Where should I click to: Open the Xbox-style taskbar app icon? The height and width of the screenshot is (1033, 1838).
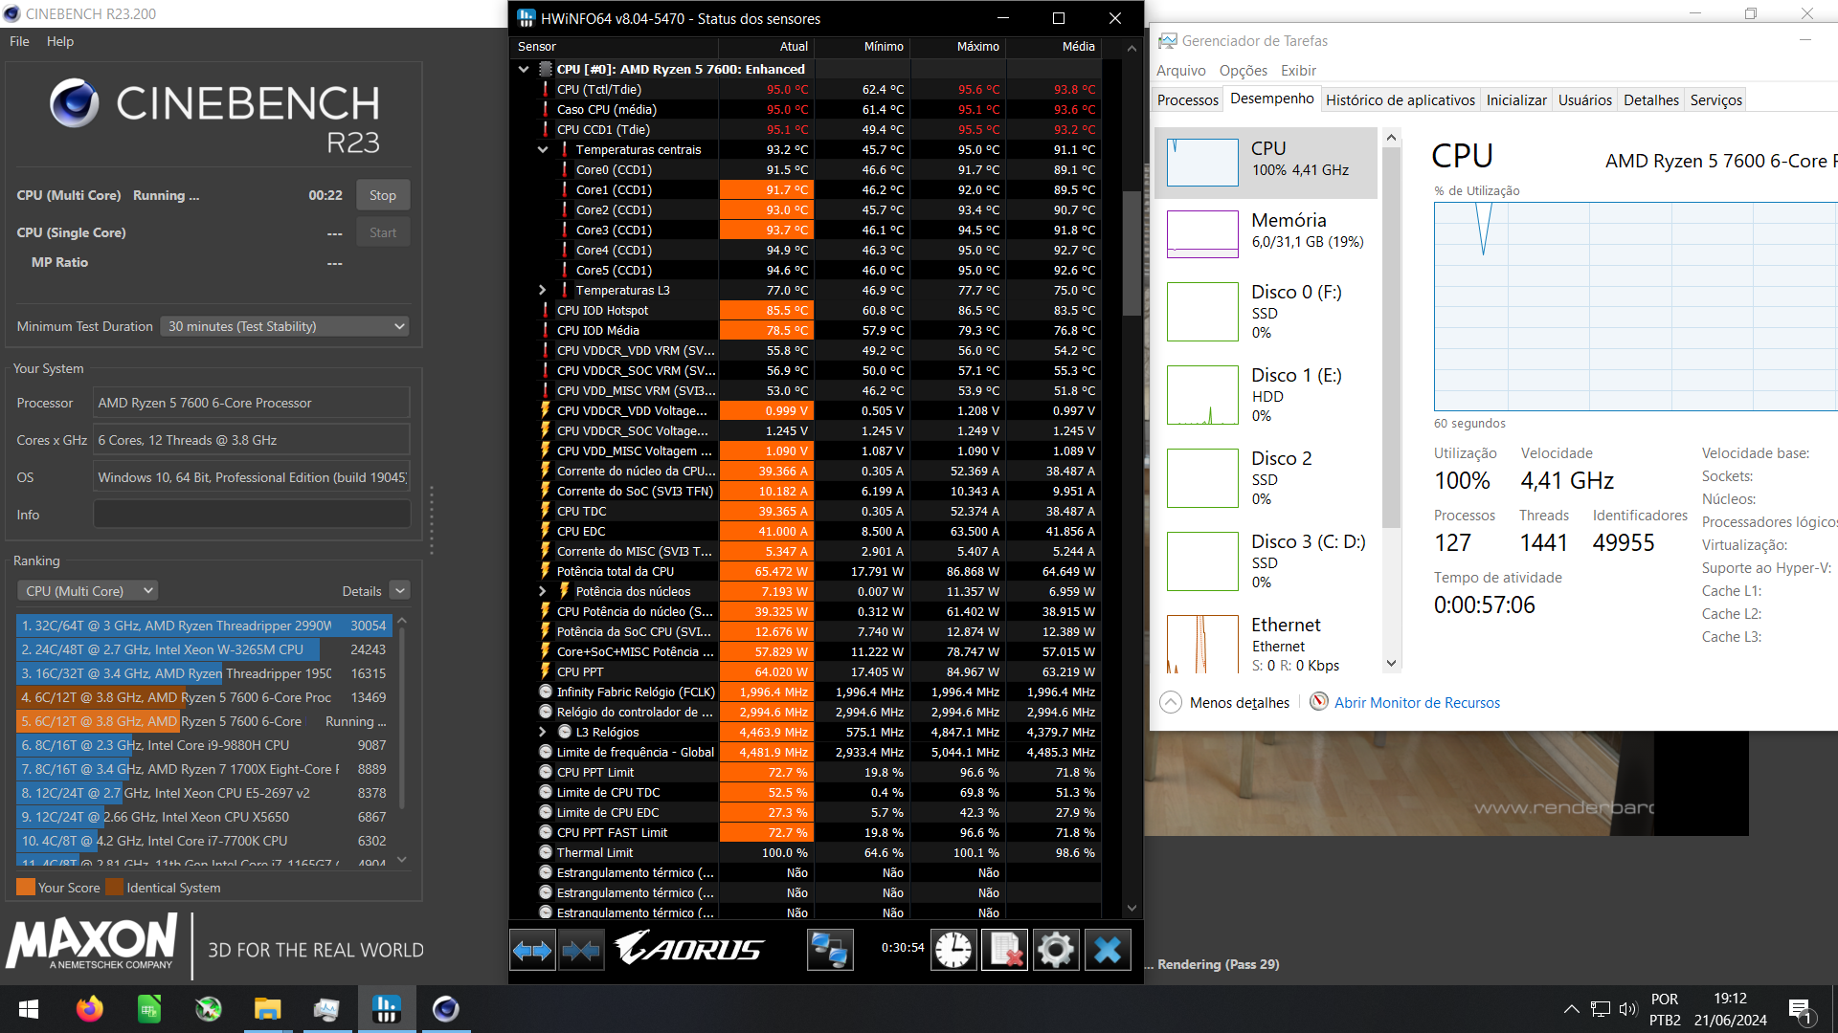(x=209, y=1009)
